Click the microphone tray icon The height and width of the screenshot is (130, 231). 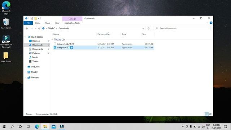pyautogui.click(x=191, y=127)
